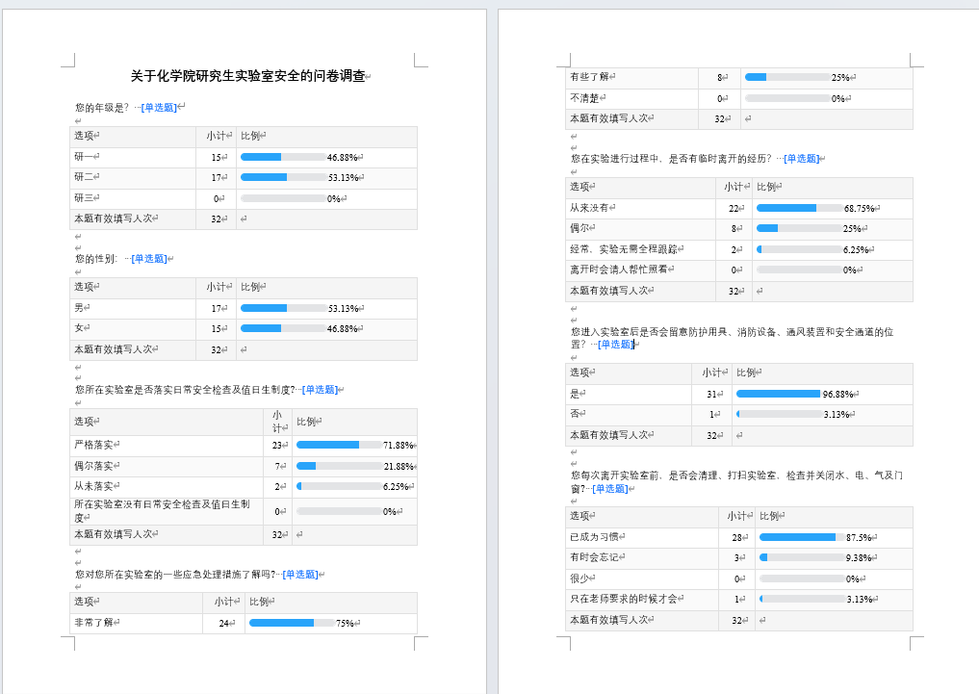Screen dimensions: 979x694
Task: Click the 只在老师要求的时候才会 option cell
Action: click(x=642, y=600)
